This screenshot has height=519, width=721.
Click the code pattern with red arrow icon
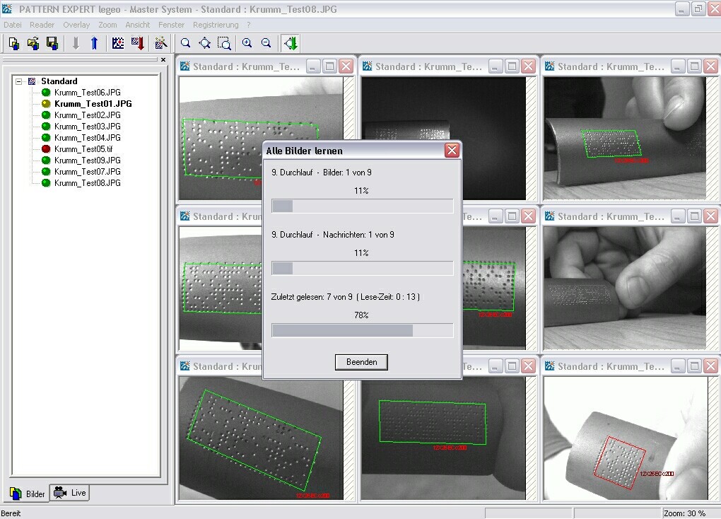click(x=138, y=43)
